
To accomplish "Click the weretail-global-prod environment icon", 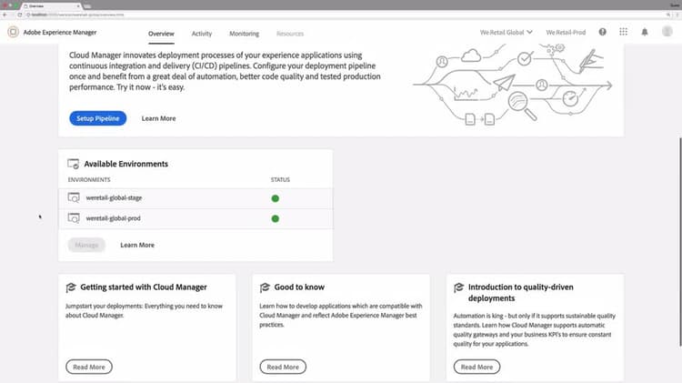I will [x=74, y=218].
